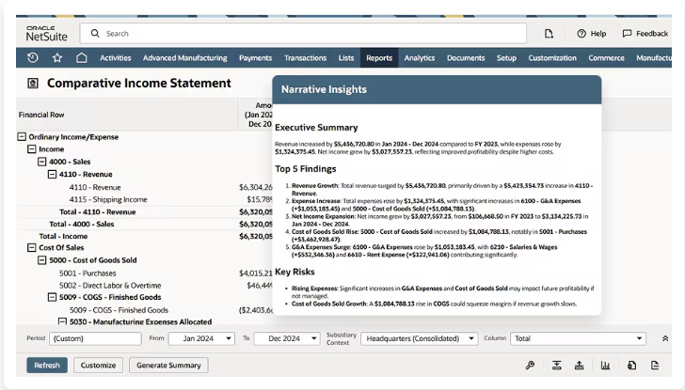
Task: Open the Column dropdown set to Total
Action: pos(578,338)
